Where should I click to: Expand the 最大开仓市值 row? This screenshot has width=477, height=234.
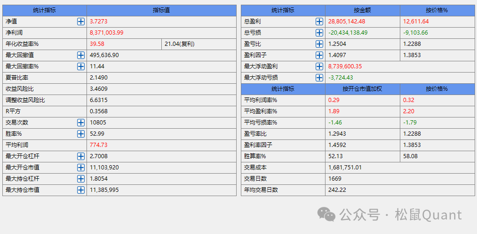(x=81, y=168)
